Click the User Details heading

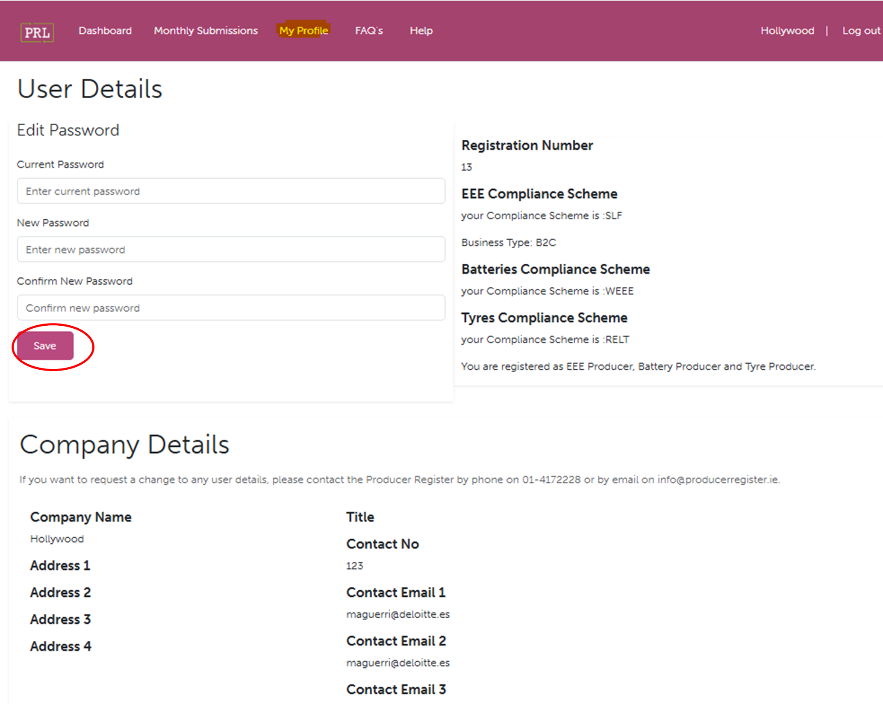point(90,89)
